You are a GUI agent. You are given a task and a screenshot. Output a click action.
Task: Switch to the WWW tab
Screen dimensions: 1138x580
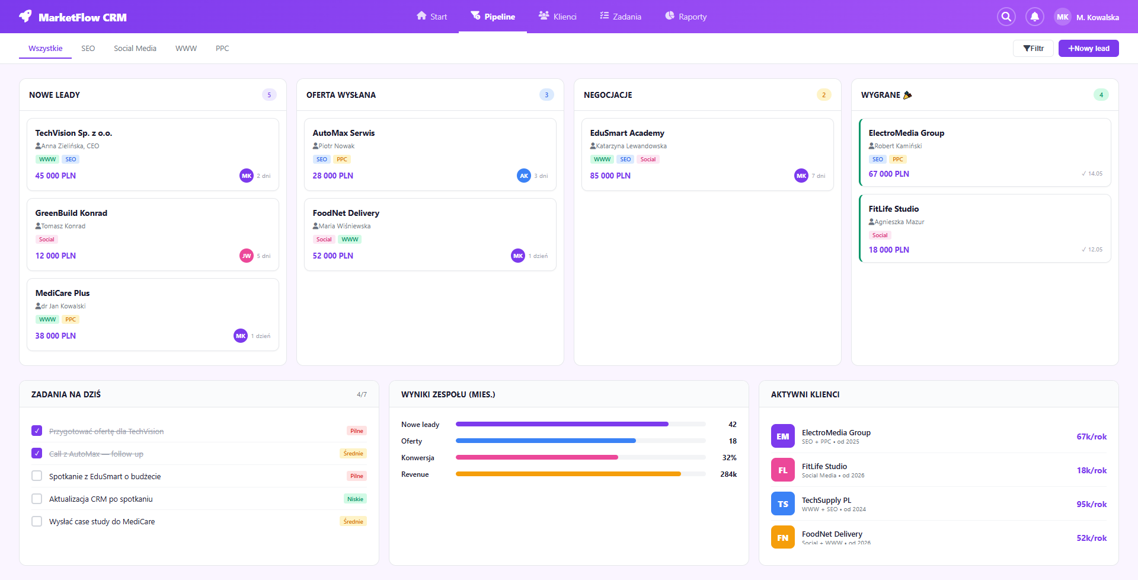[186, 49]
